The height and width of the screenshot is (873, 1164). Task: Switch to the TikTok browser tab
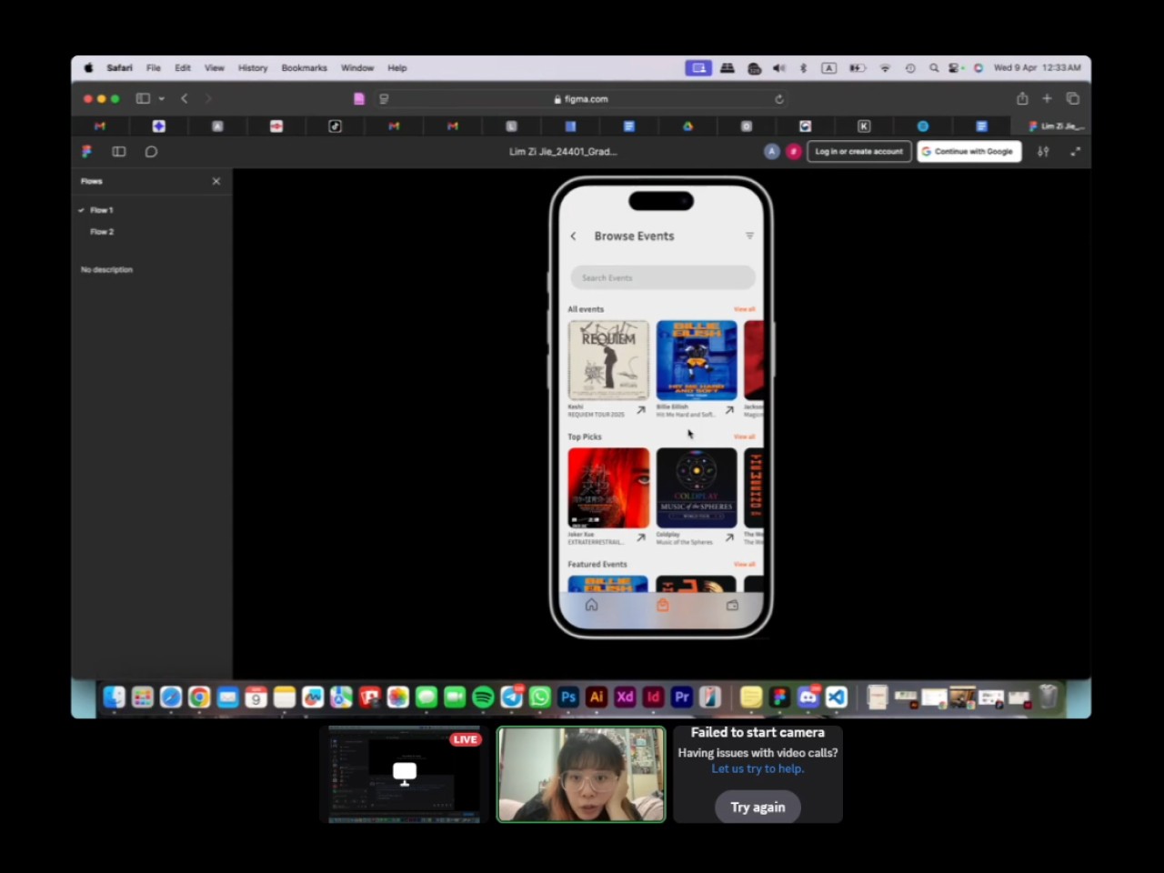coord(336,126)
